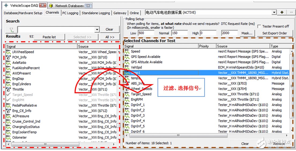The image size is (296, 151).
Task: Click the Set Export Order button
Action: point(275,33)
